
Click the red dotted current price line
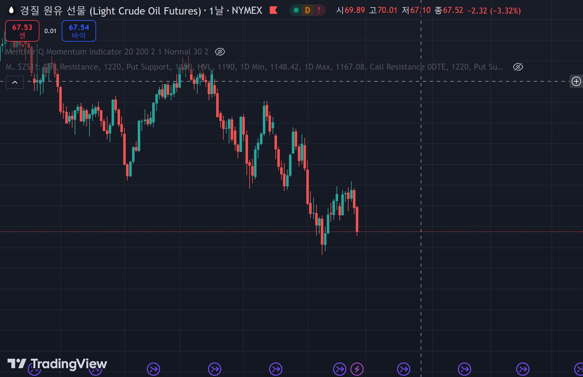(473, 232)
